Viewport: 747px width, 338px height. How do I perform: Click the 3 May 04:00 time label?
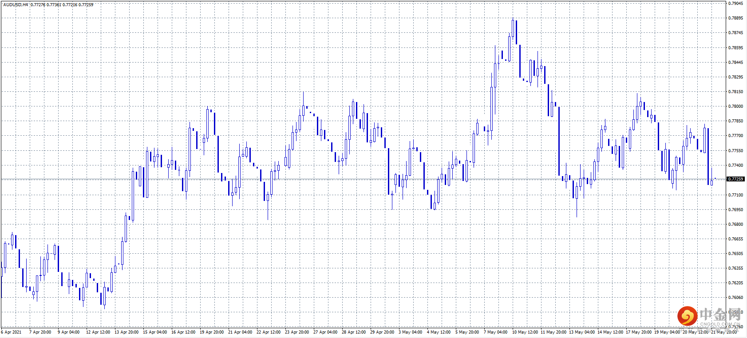point(410,332)
